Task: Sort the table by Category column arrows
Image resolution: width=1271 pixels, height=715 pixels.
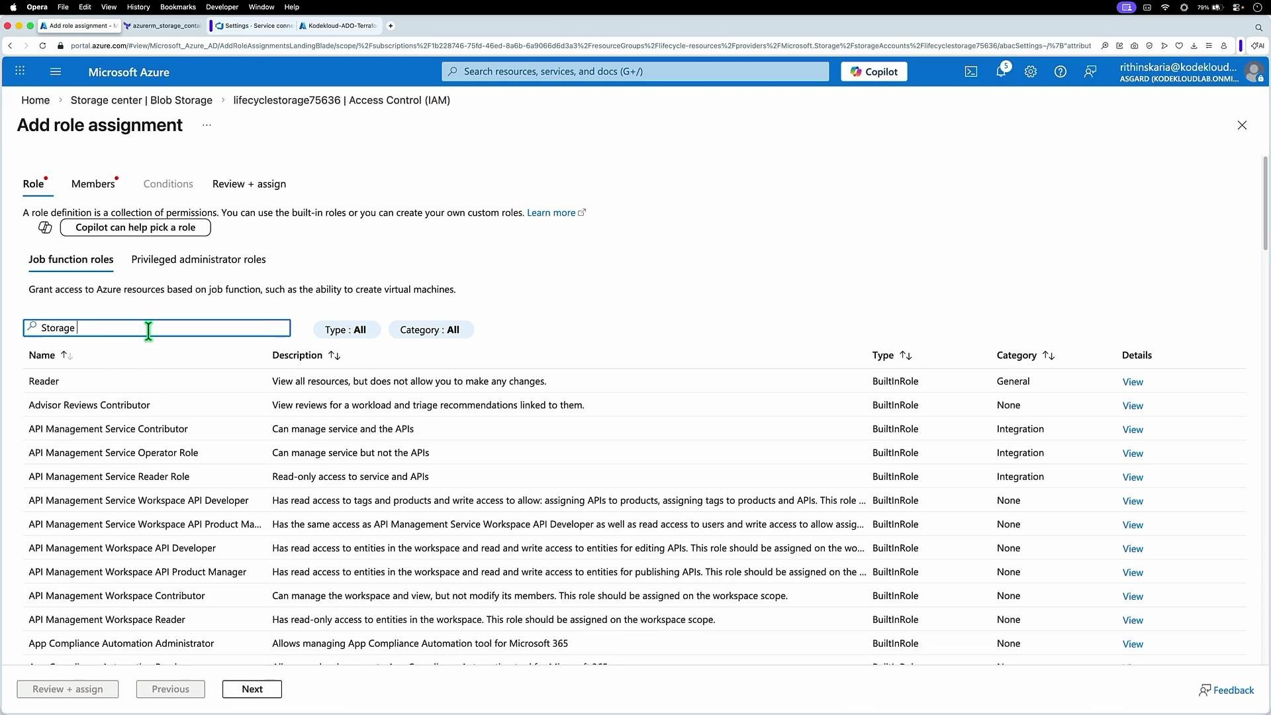Action: click(1048, 356)
